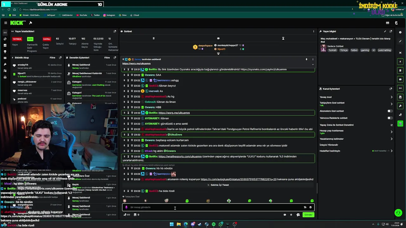The image size is (406, 228).
Task: Open the link icon in left sidebar
Action: (5, 39)
